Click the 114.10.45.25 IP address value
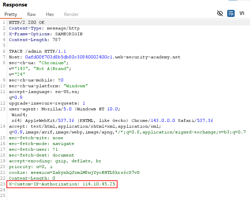Image resolution: width=250 pixels, height=200 pixels. tap(99, 184)
